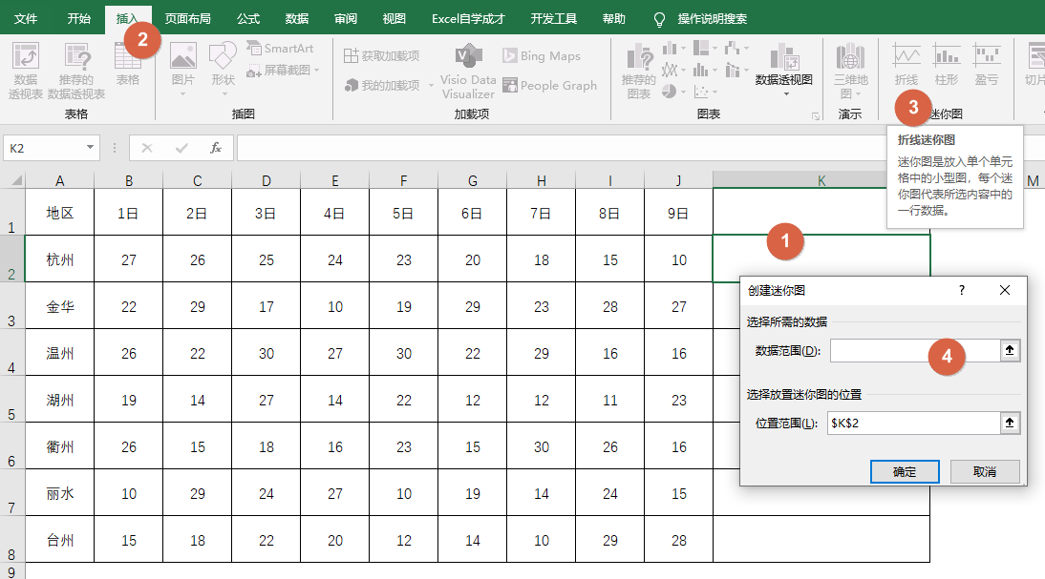Select the header cell 5日

(x=403, y=213)
